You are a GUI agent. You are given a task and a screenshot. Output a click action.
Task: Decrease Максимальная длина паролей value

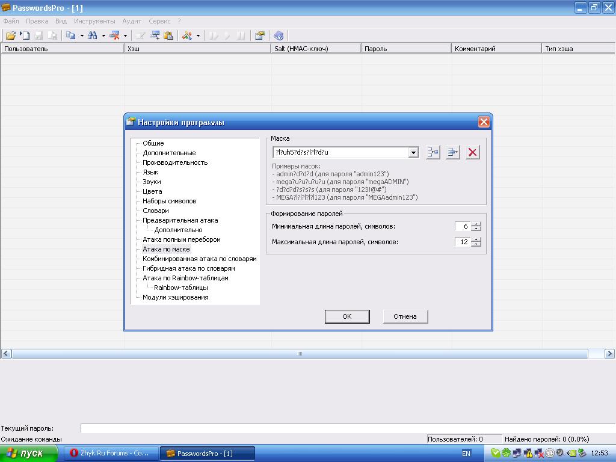(476, 244)
